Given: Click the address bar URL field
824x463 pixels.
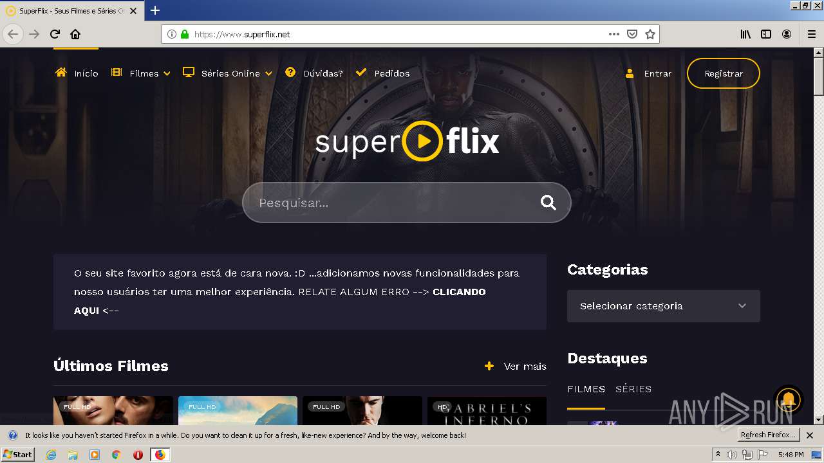Looking at the screenshot, I should [399, 34].
